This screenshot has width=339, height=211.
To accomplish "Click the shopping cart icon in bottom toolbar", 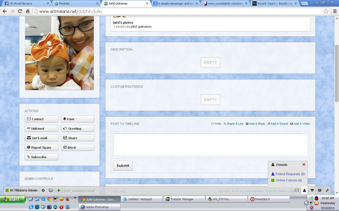I will (312, 190).
